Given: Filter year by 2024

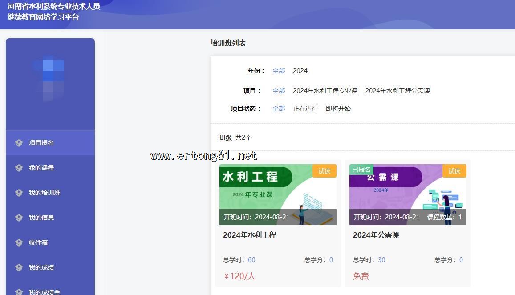Looking at the screenshot, I should point(300,71).
